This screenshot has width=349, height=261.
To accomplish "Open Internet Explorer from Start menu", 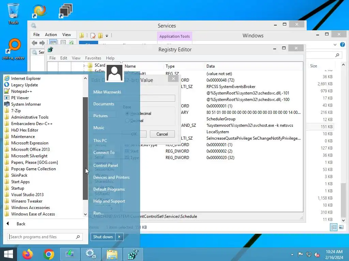I will 26,79.
